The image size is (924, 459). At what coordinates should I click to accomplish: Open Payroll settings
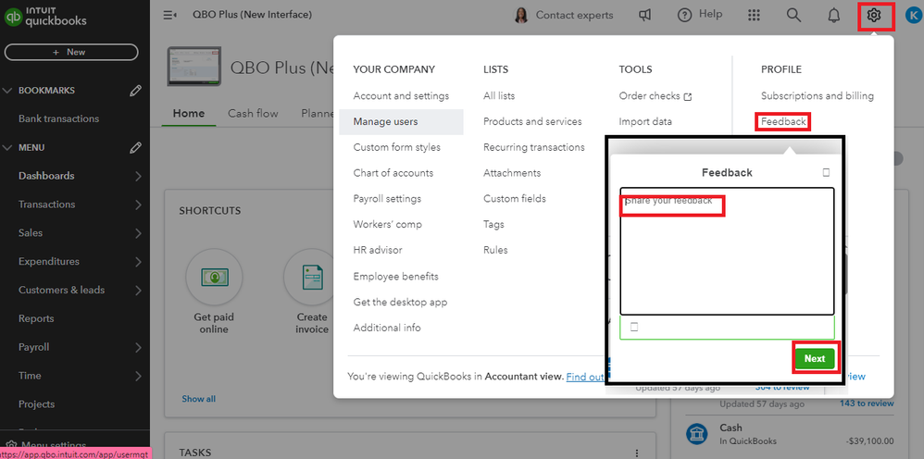point(387,199)
